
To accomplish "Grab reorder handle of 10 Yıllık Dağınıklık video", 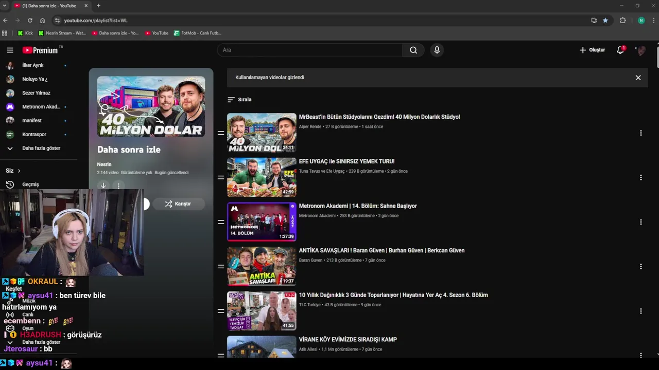I will click(221, 311).
